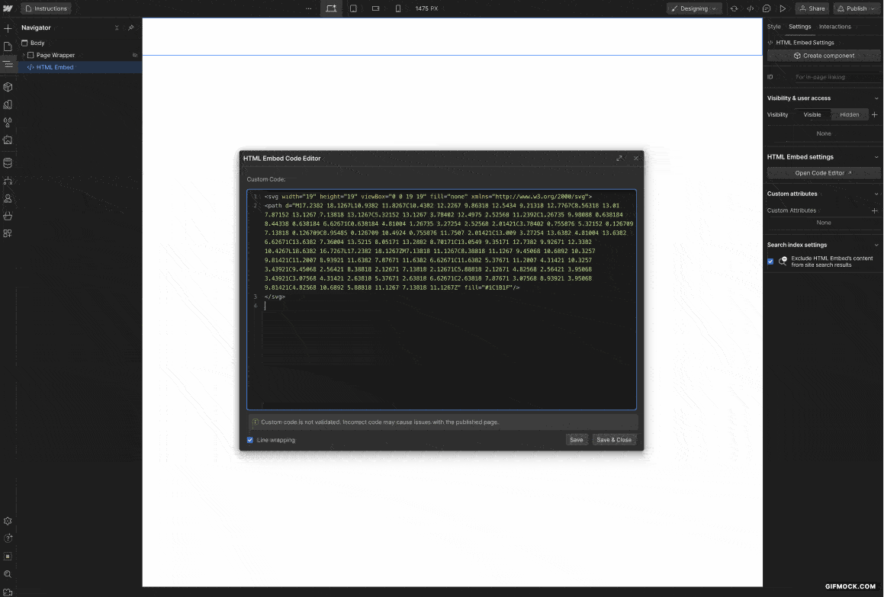Expand the Page Wrapper tree node
This screenshot has width=884, height=597.
[x=24, y=55]
